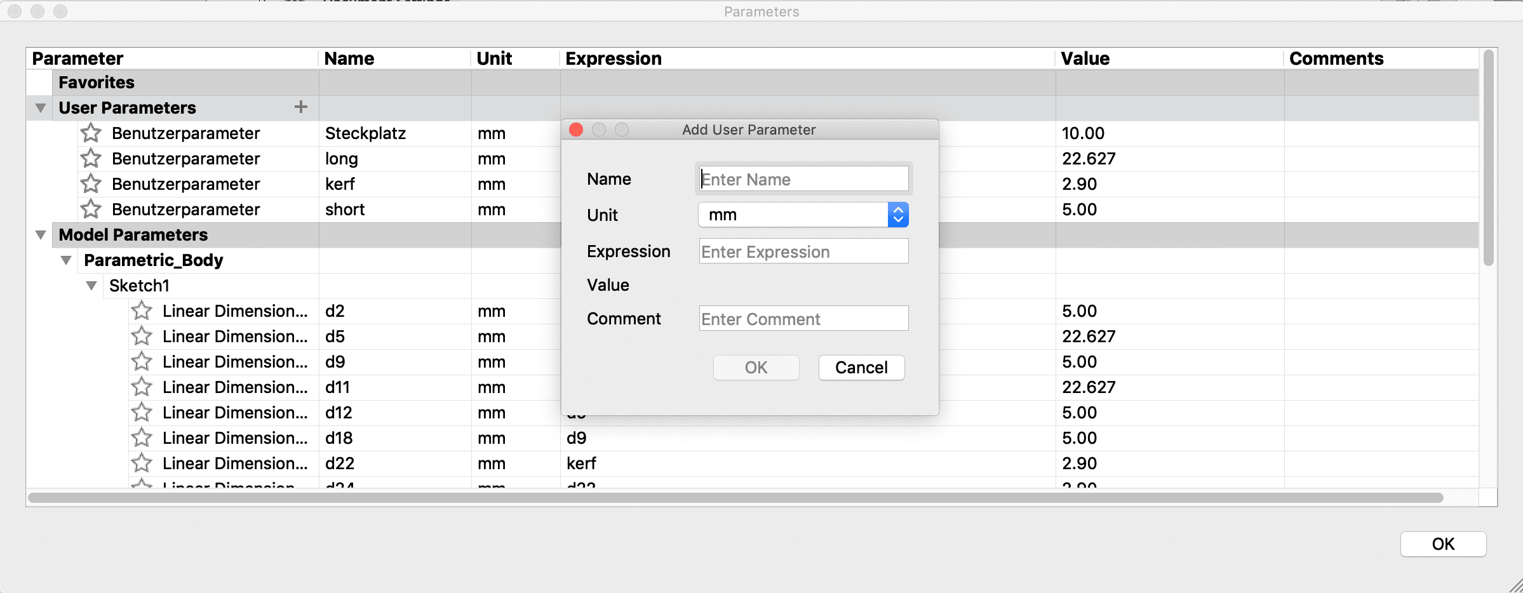Click the horizontal scrollbar of the parameter table
The image size is (1523, 593).
click(x=735, y=498)
